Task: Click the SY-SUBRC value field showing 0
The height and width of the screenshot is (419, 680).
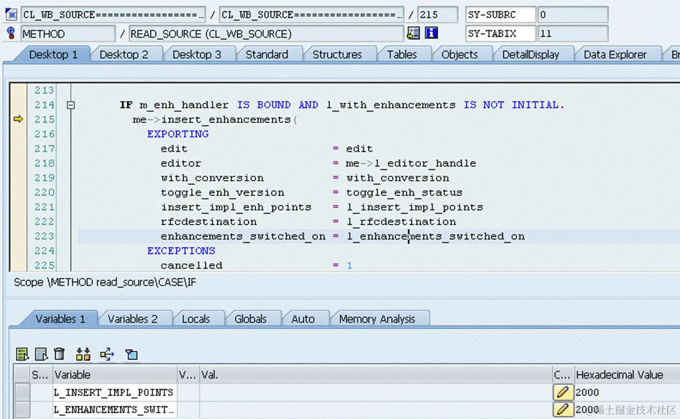Action: [572, 15]
